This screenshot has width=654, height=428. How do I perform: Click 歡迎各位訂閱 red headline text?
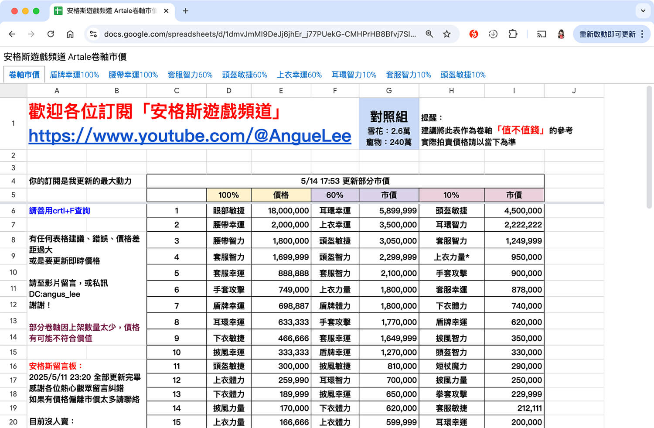pos(155,112)
